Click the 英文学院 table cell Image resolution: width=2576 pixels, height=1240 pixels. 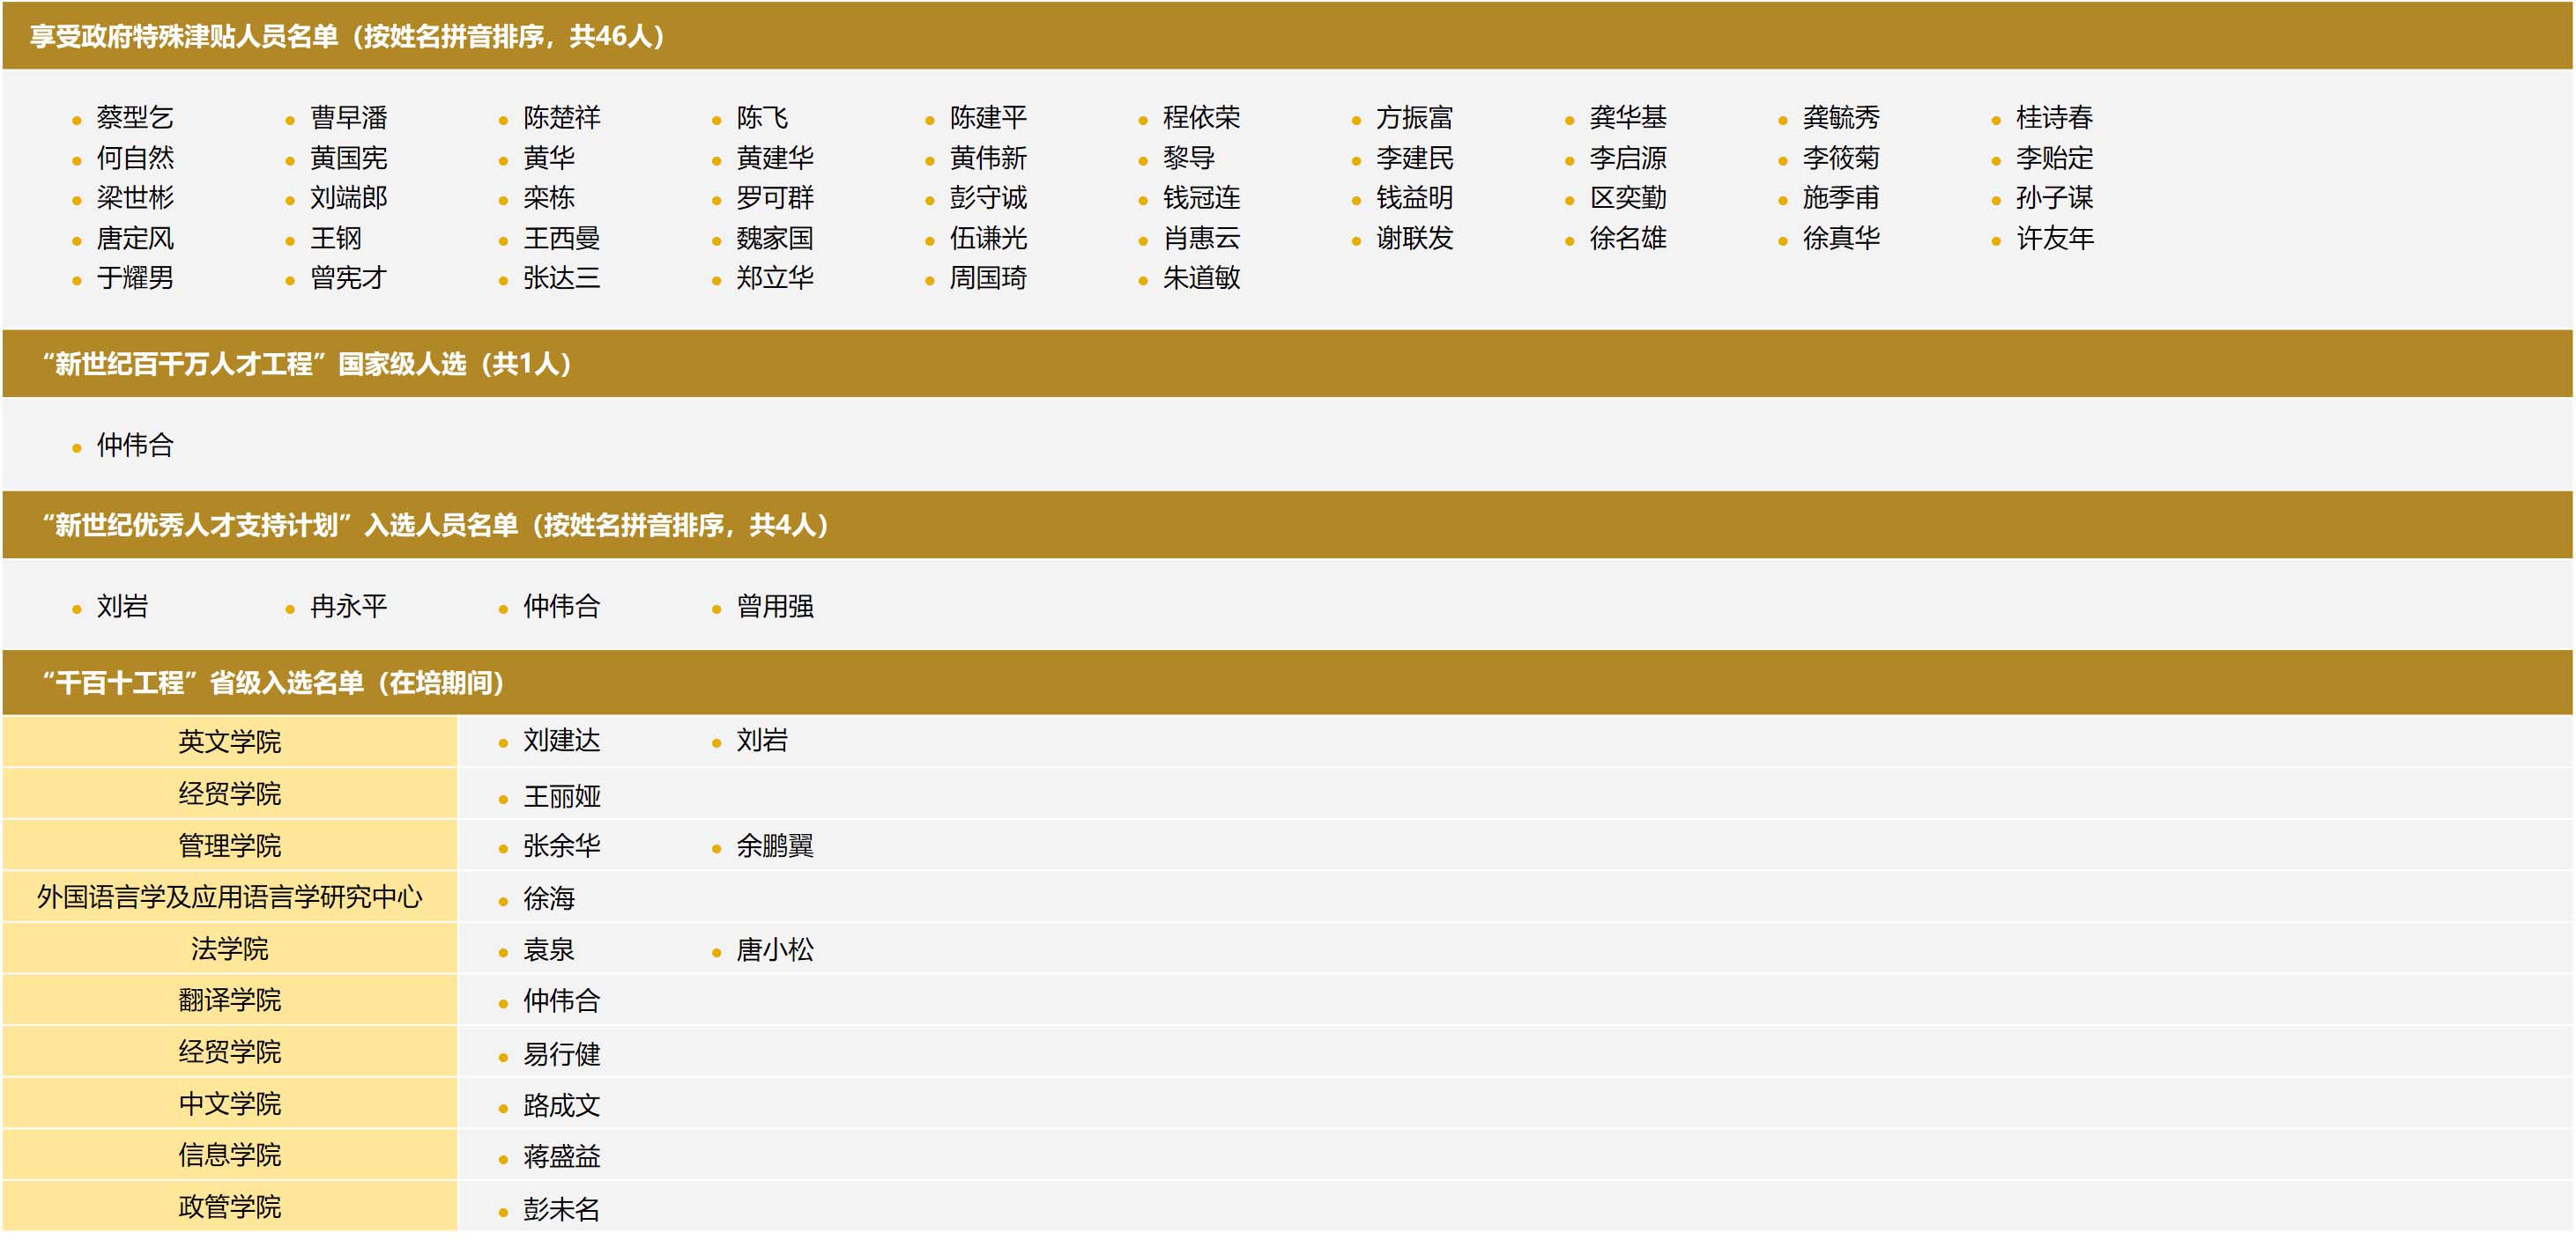[229, 742]
